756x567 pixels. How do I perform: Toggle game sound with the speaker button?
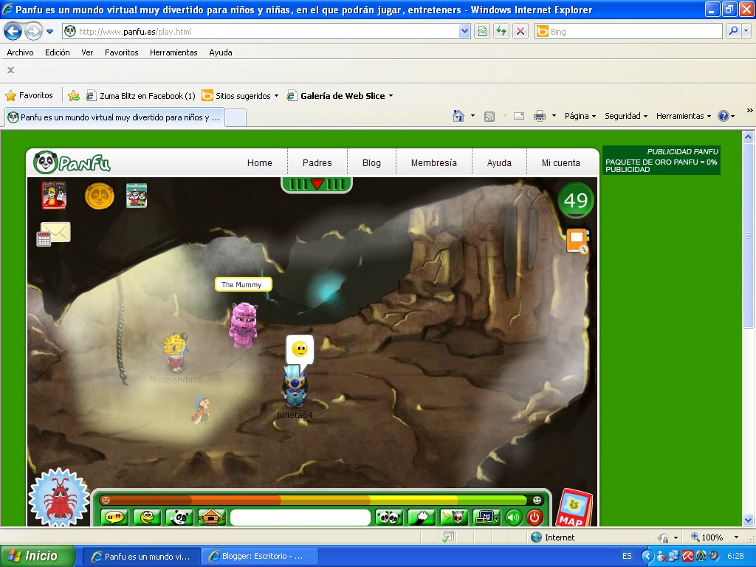click(x=514, y=518)
